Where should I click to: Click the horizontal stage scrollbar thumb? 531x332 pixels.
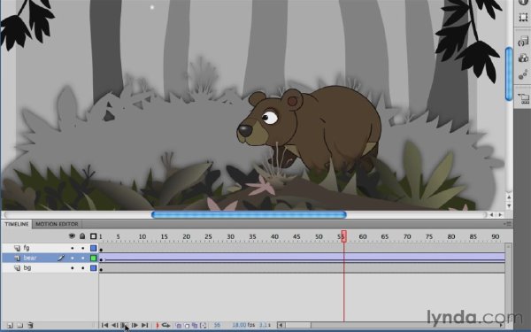249,215
